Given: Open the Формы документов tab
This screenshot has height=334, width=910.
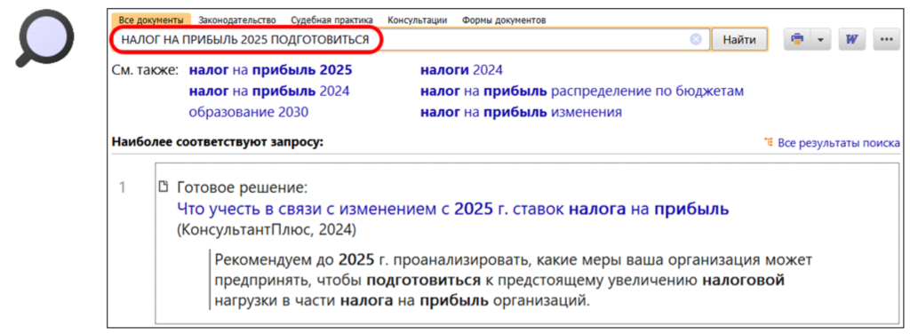Looking at the screenshot, I should tap(504, 20).
